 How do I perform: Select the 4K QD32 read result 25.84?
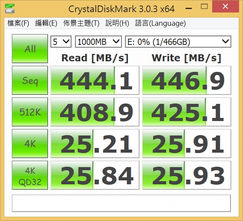95,175
